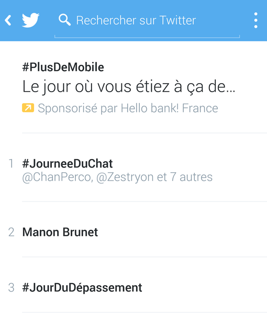267x314 pixels.
Task: Tap the underline of the search bar
Action: [x=147, y=37]
